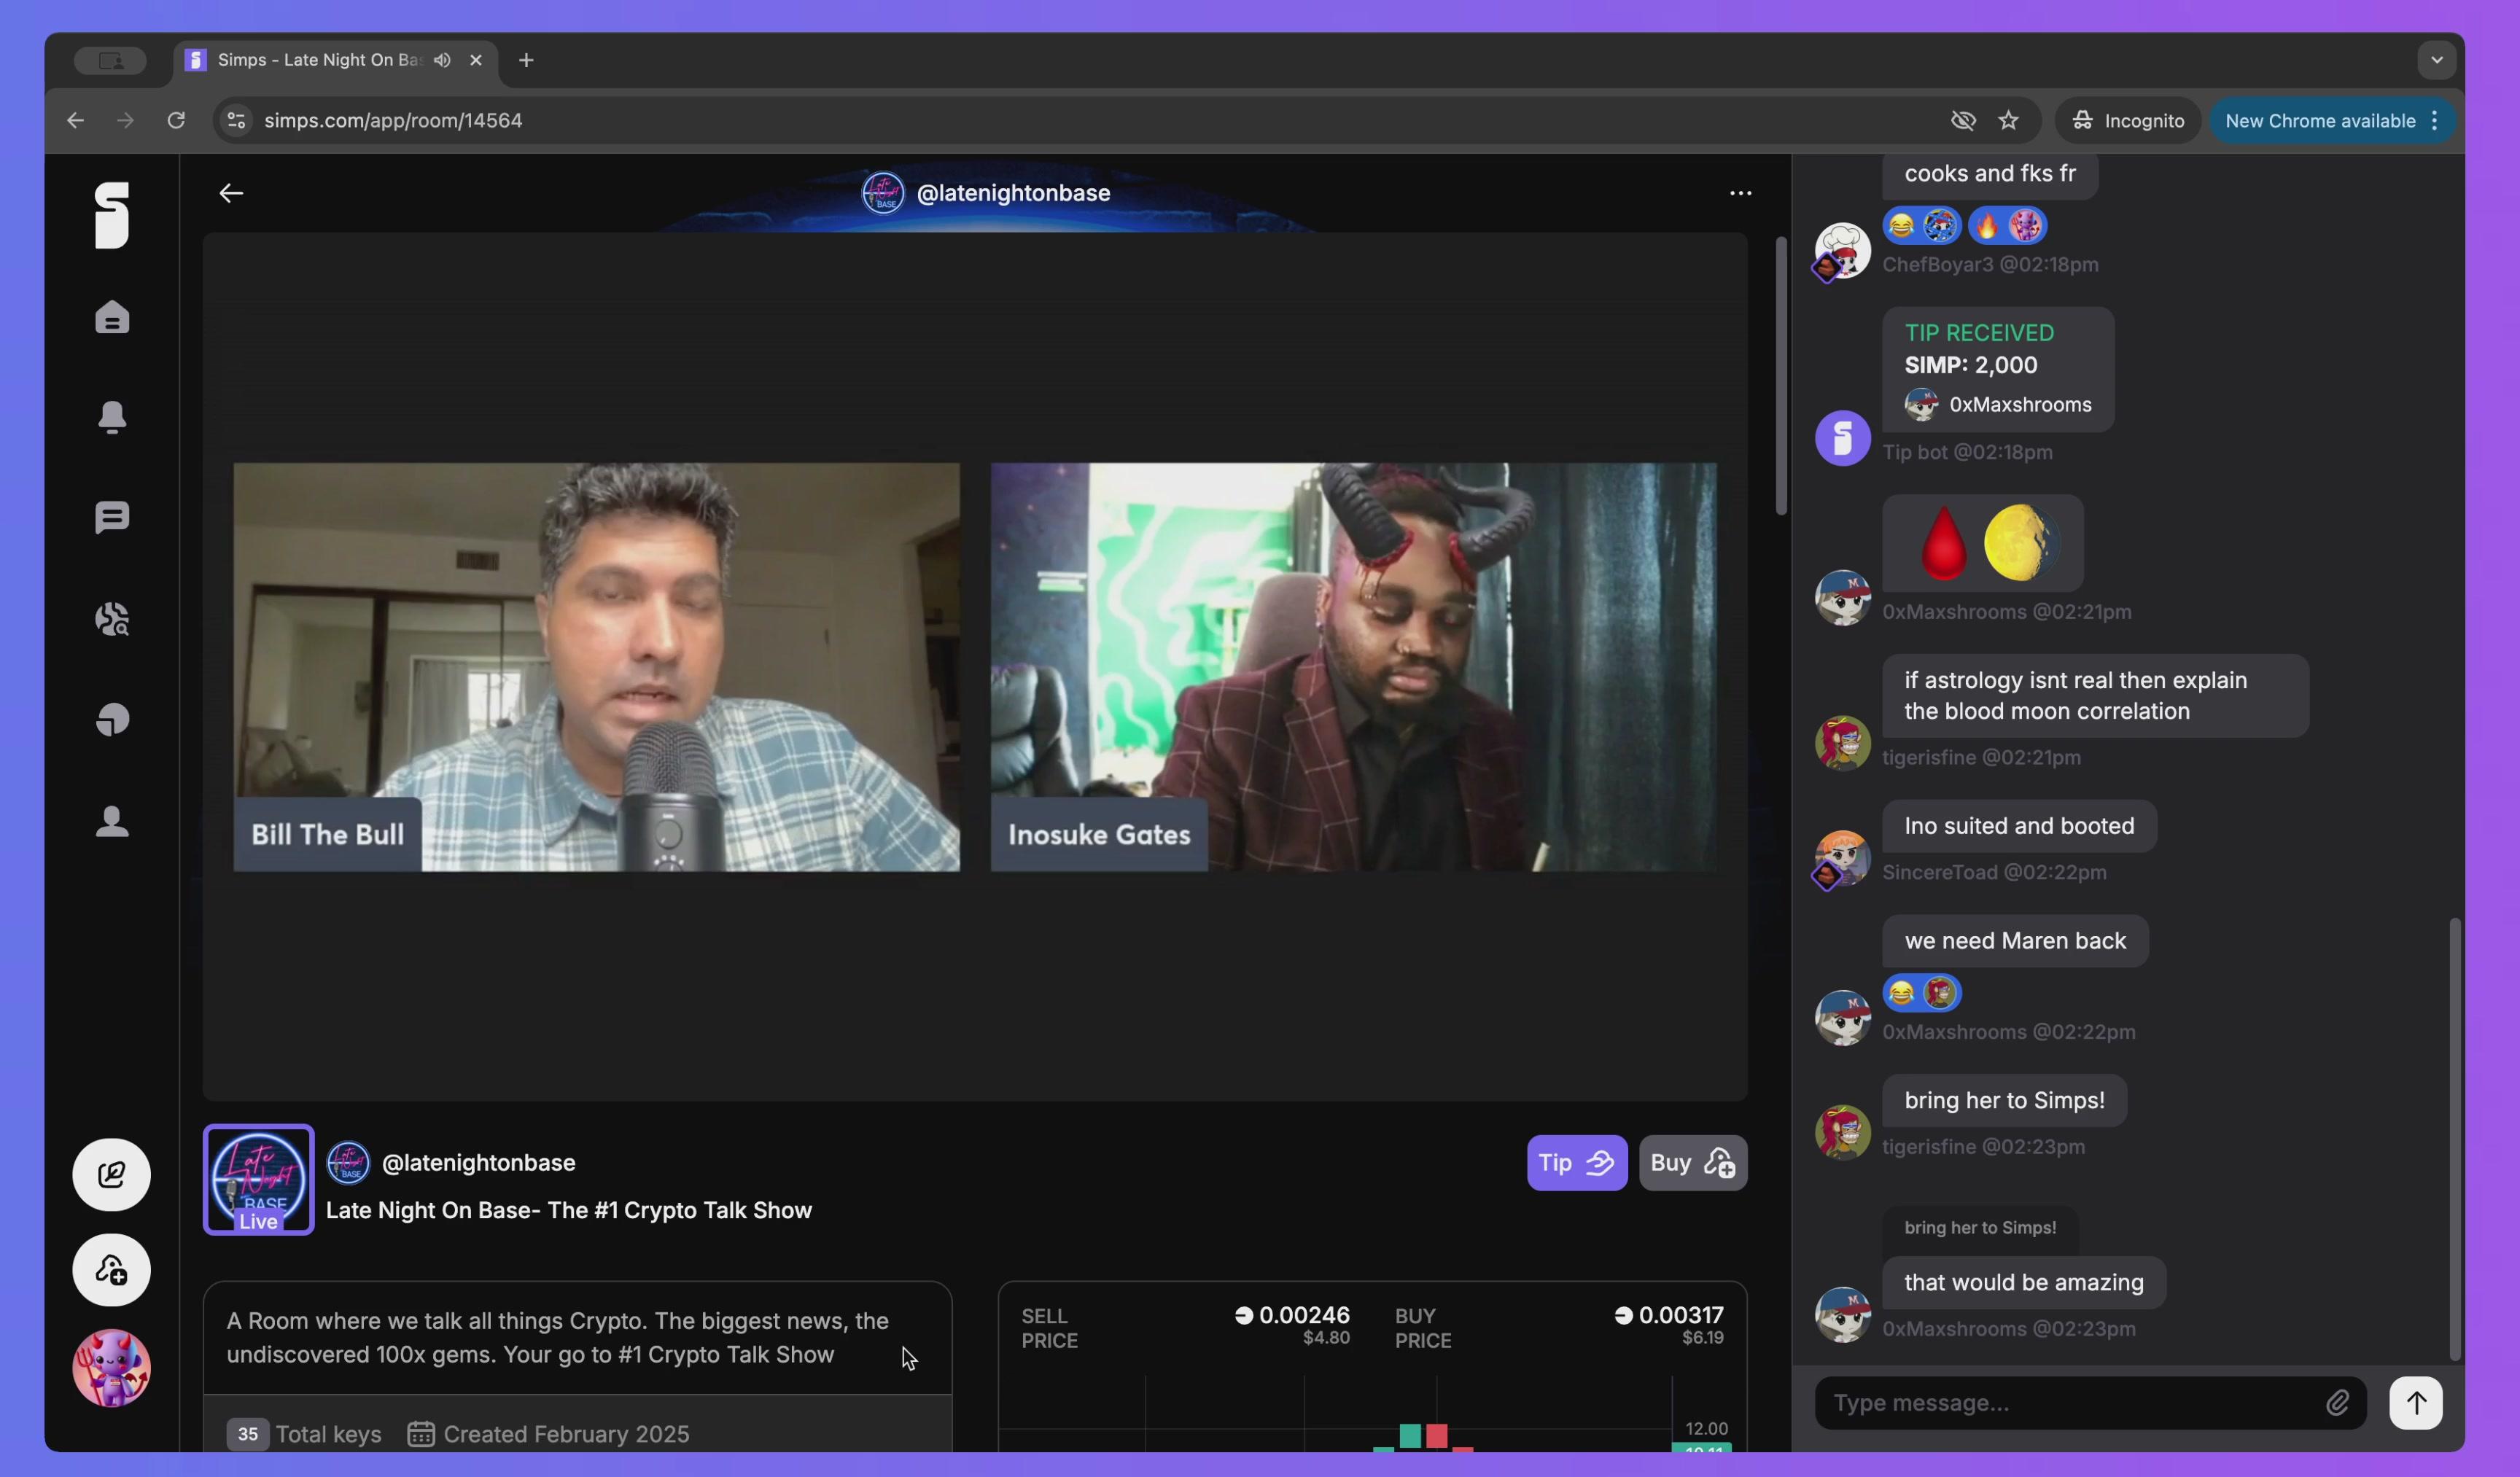Select Bill The Bull video tile
The height and width of the screenshot is (1477, 2520).
[x=596, y=667]
